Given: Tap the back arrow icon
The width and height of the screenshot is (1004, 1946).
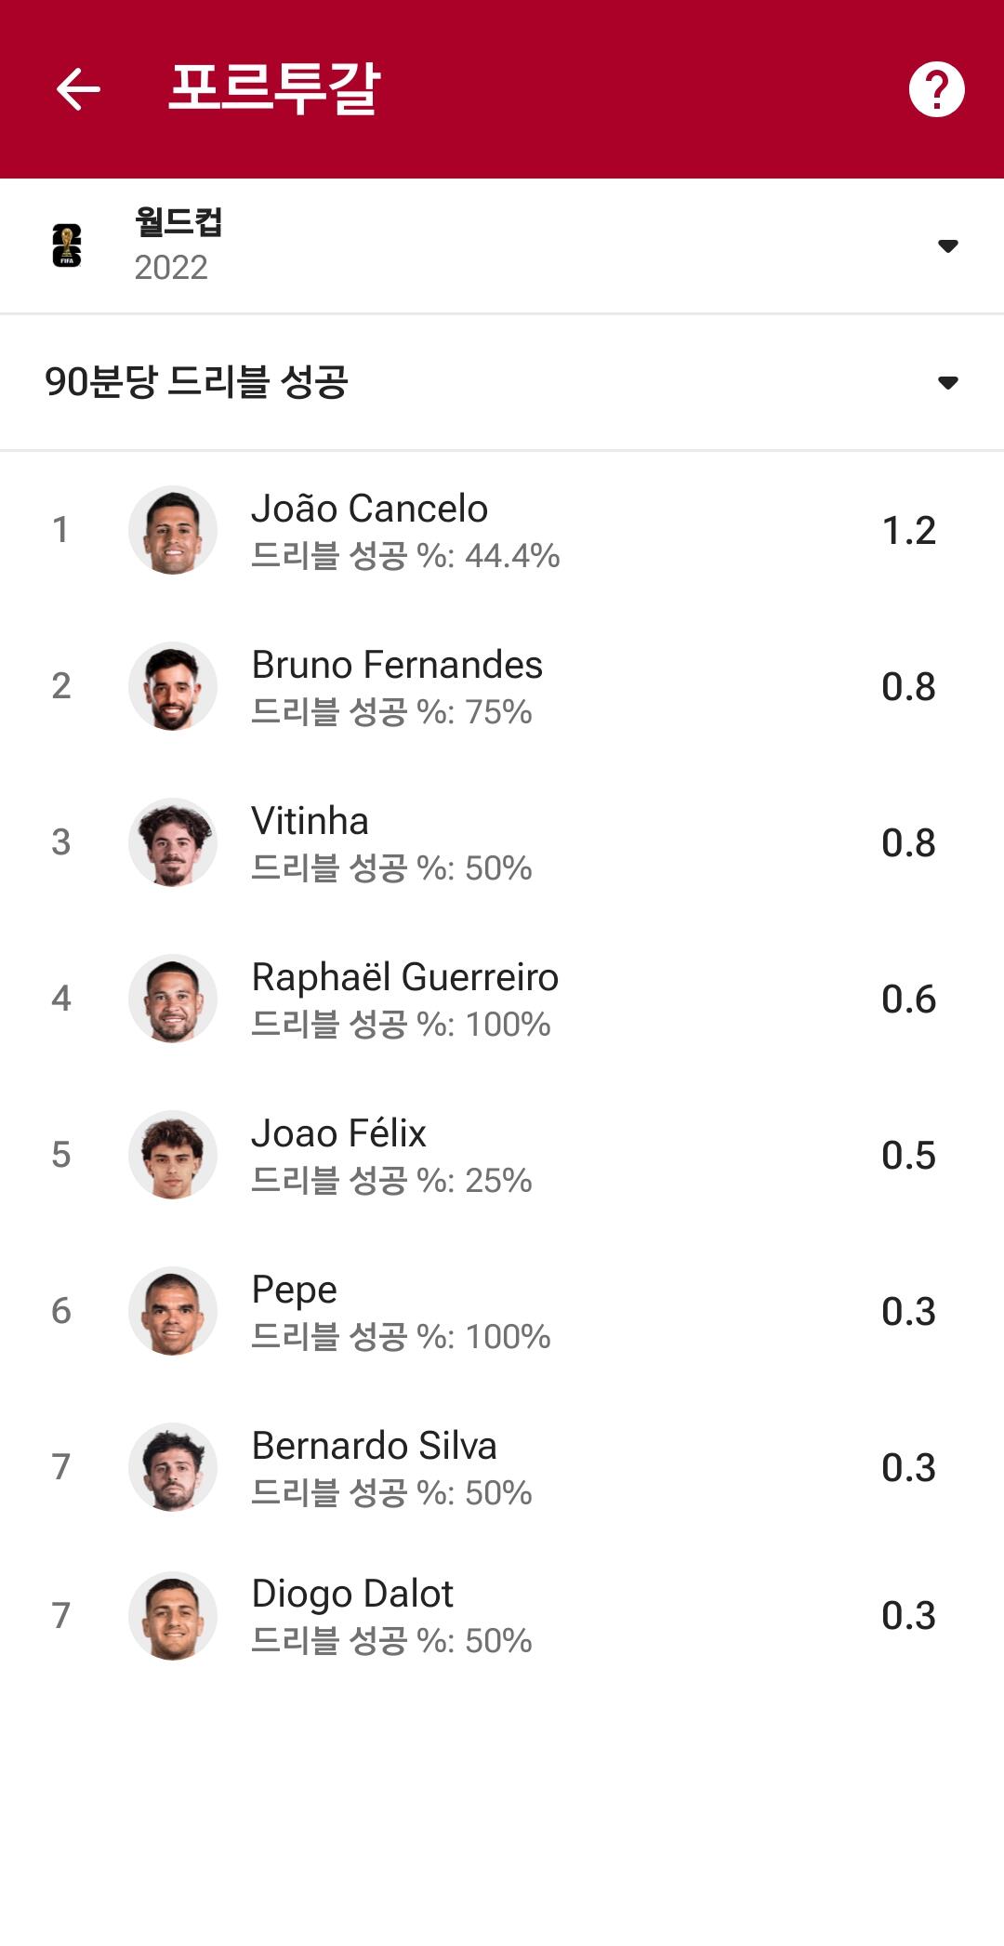Looking at the screenshot, I should tap(78, 89).
